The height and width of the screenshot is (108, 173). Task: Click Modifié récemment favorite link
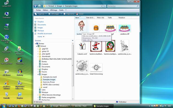tap(44, 33)
